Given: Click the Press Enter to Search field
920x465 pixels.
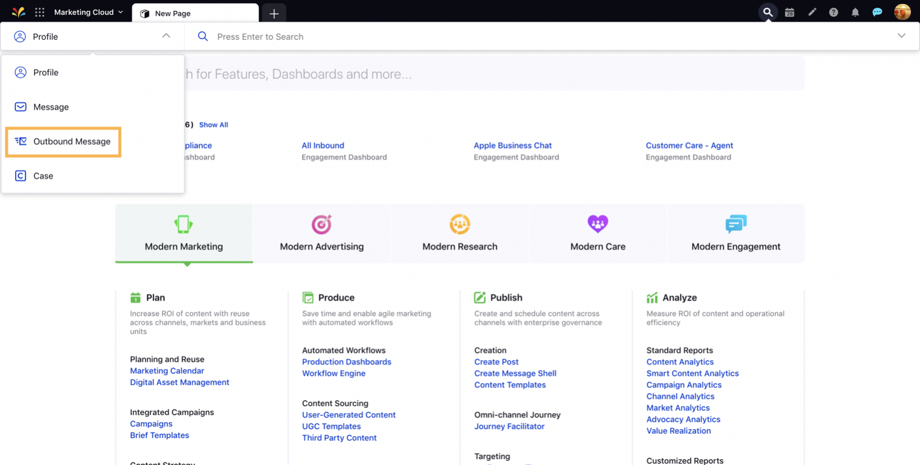Looking at the screenshot, I should point(552,37).
